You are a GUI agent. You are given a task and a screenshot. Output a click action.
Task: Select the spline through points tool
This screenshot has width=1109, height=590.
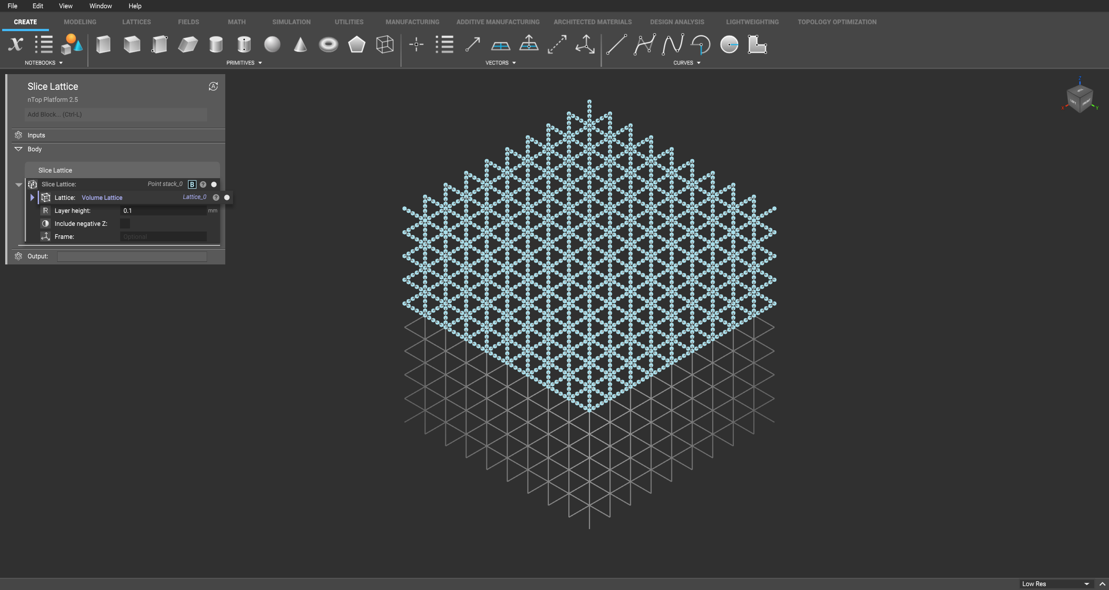point(673,44)
